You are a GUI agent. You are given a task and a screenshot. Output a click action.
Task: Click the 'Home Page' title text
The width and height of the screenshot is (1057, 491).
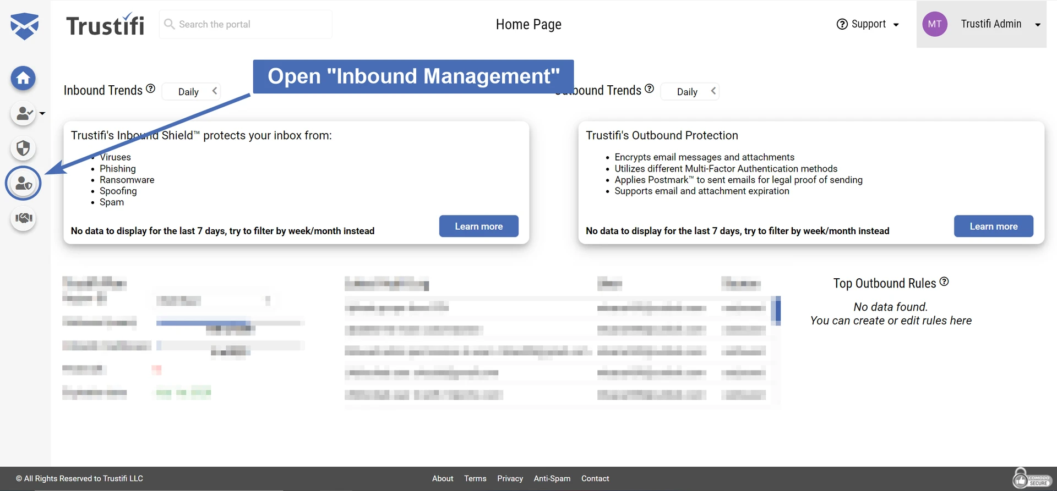(x=528, y=24)
